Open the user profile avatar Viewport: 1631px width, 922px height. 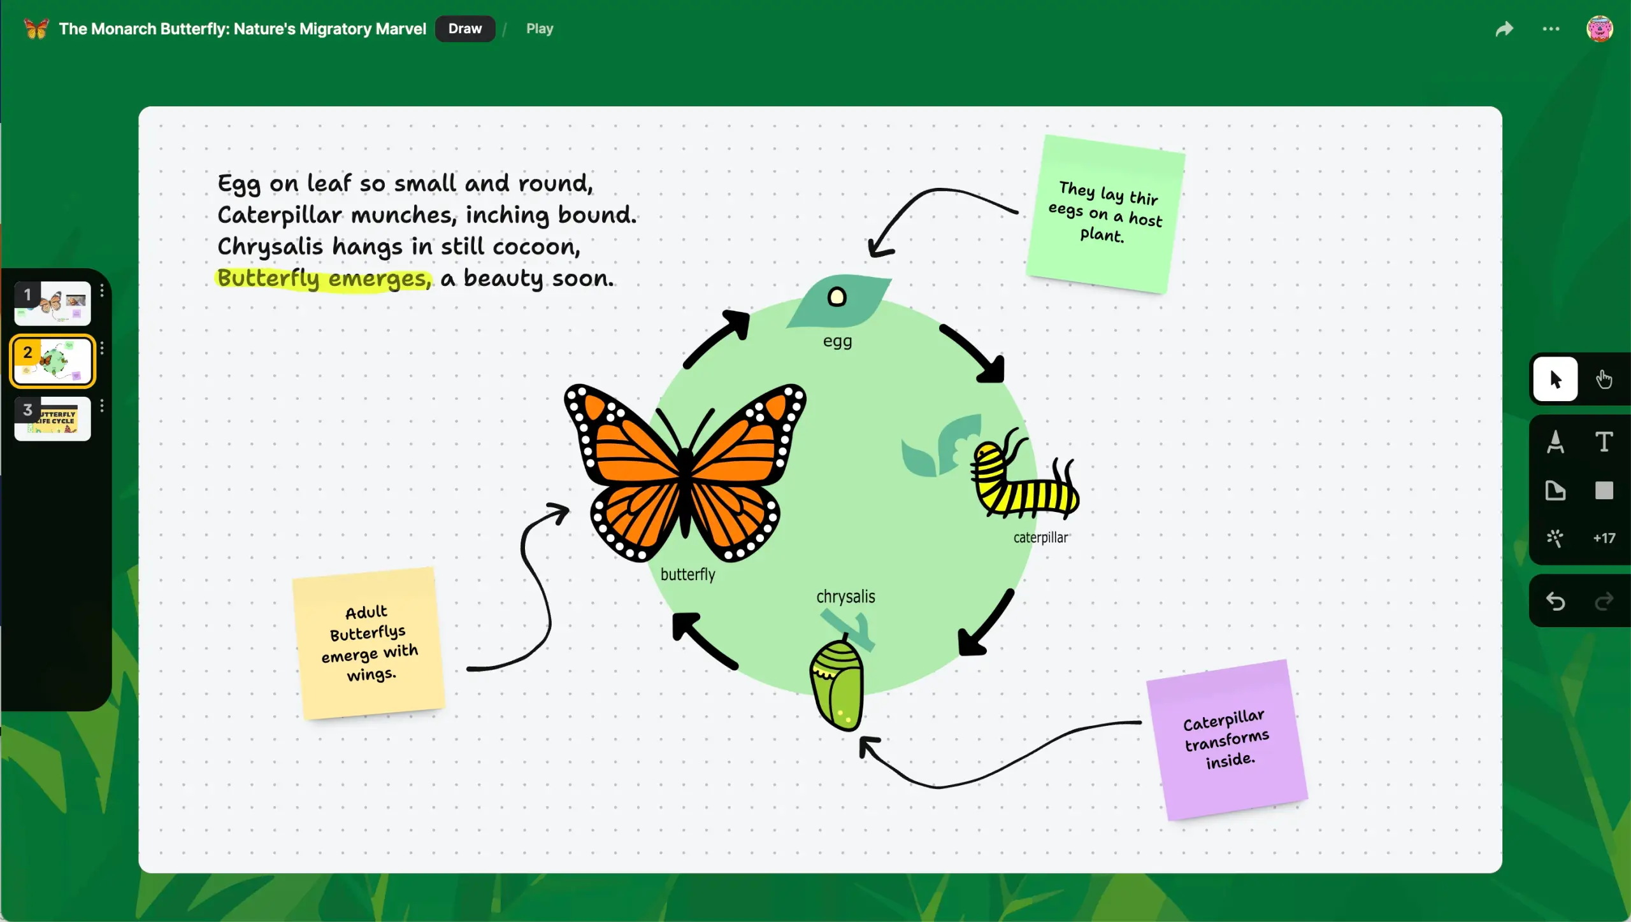click(x=1599, y=29)
